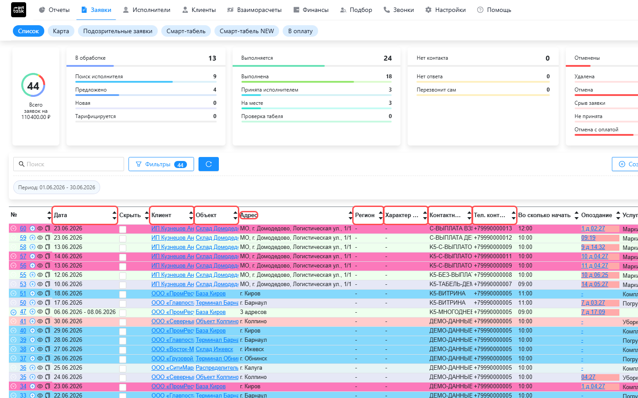Check the Скрыть checkbox for row 57
Image resolution: width=638 pixels, height=398 pixels.
pyautogui.click(x=123, y=257)
